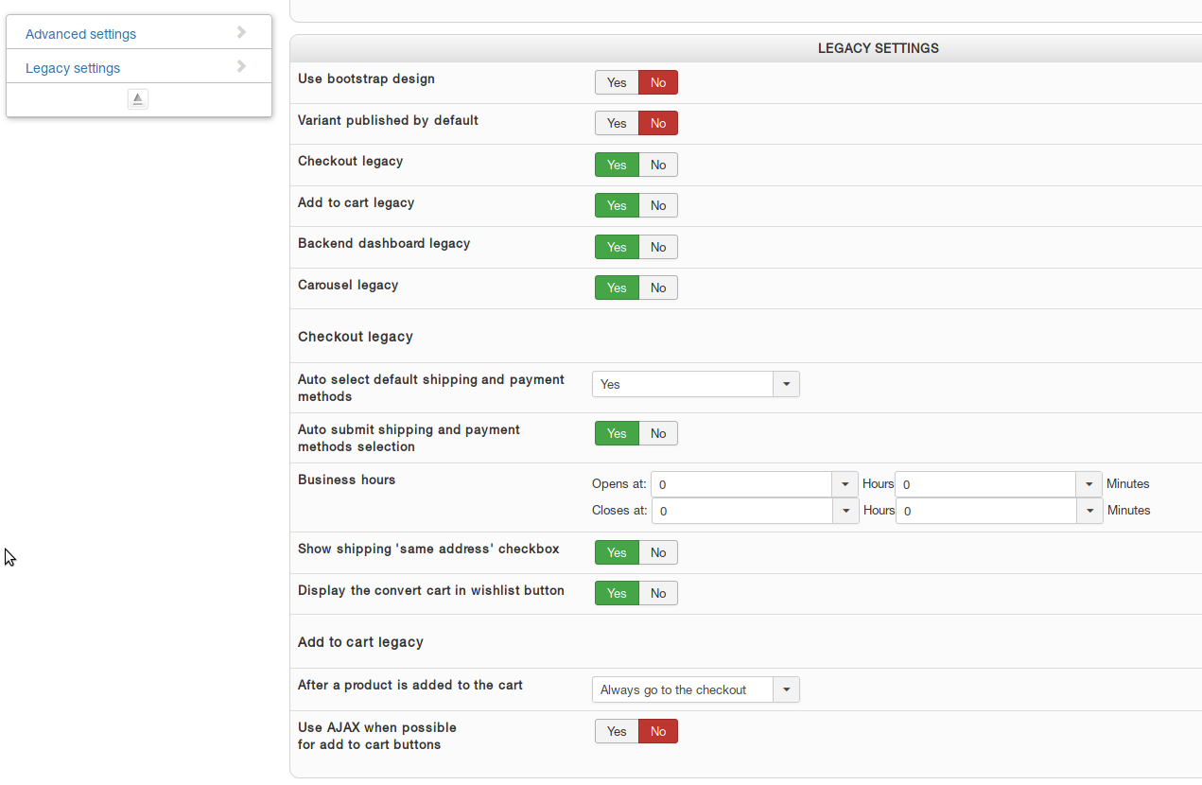
Task: Switch Add to cart legacy to No
Action: tap(658, 205)
